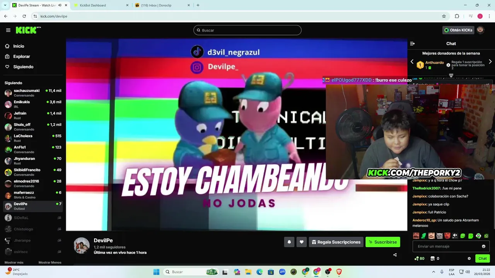Click the share icon below Suscribirse

(395, 255)
